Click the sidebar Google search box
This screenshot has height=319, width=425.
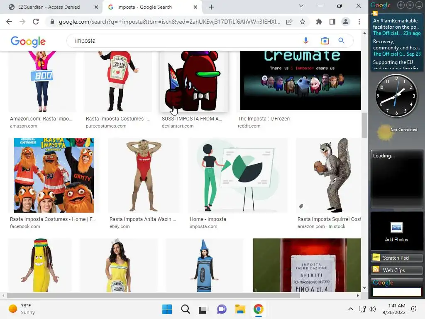pyautogui.click(x=396, y=292)
